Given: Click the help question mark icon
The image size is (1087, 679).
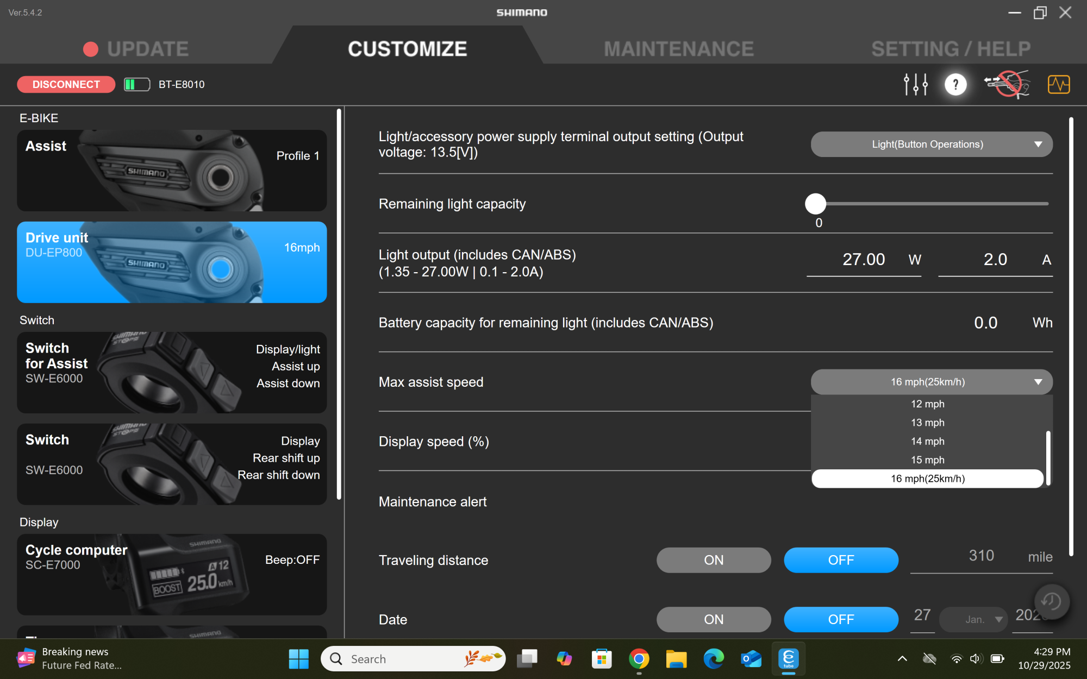Looking at the screenshot, I should 955,84.
